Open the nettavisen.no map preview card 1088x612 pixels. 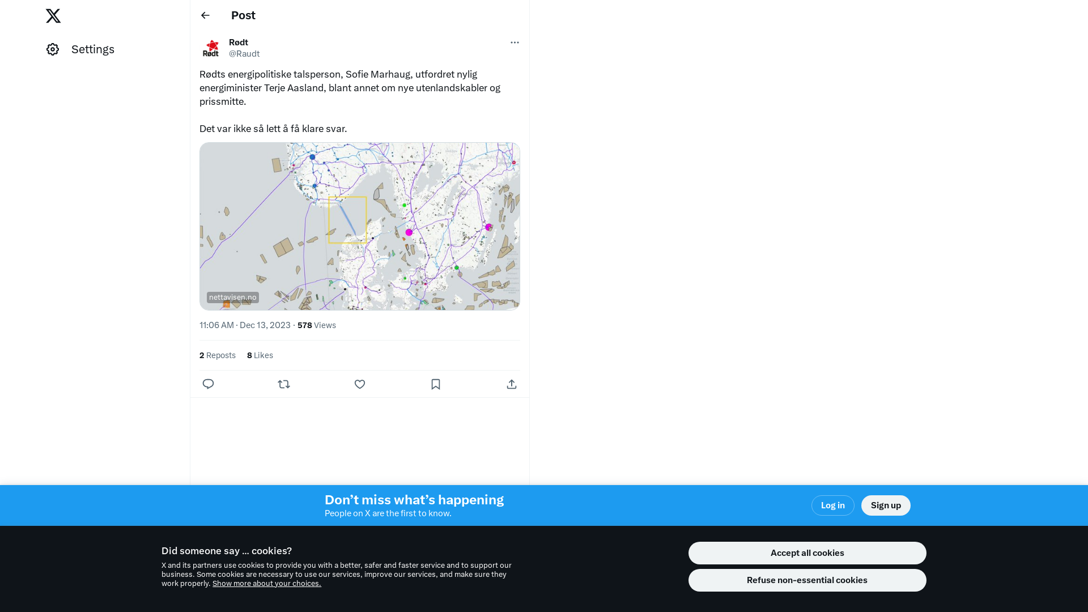point(359,226)
